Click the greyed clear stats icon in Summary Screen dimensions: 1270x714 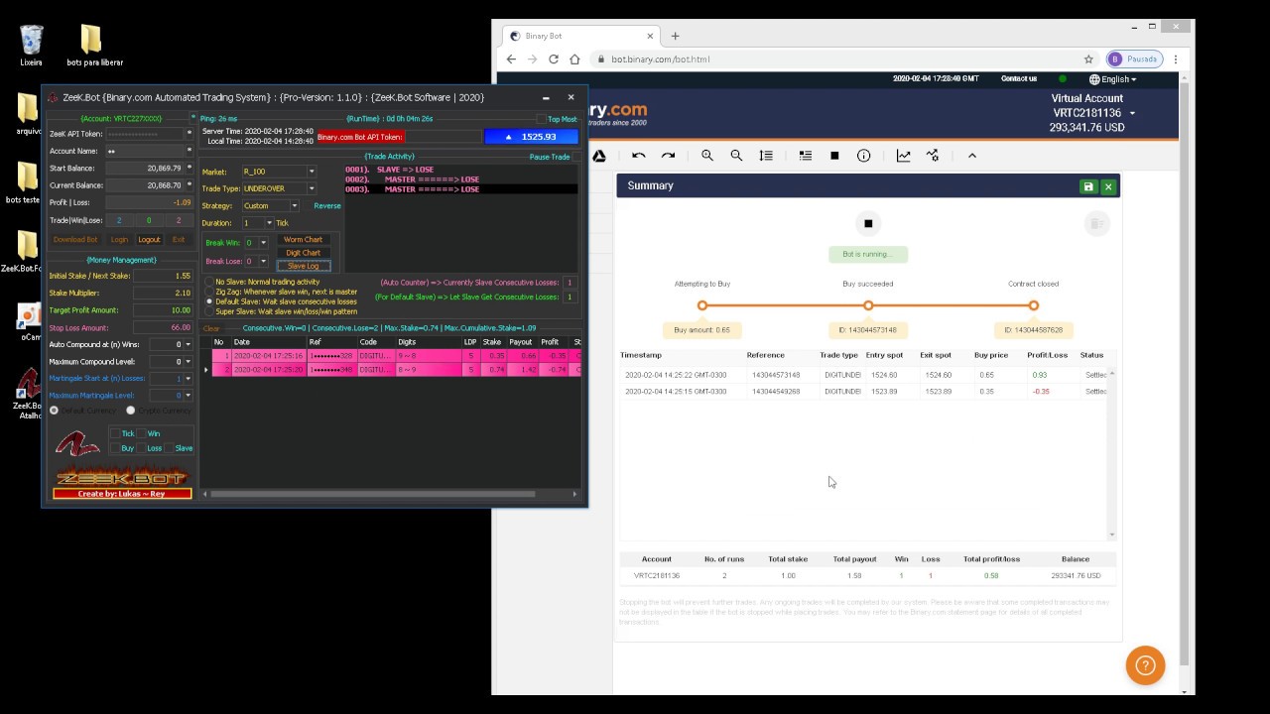pos(1096,224)
